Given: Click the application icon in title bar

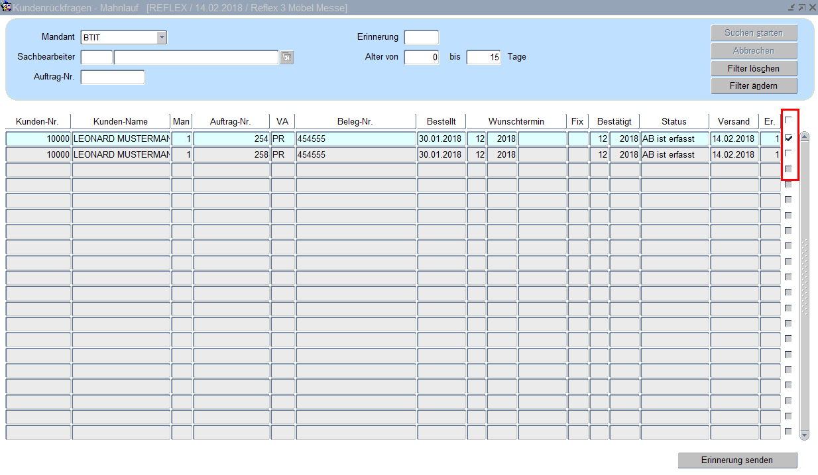Looking at the screenshot, I should pyautogui.click(x=6, y=7).
